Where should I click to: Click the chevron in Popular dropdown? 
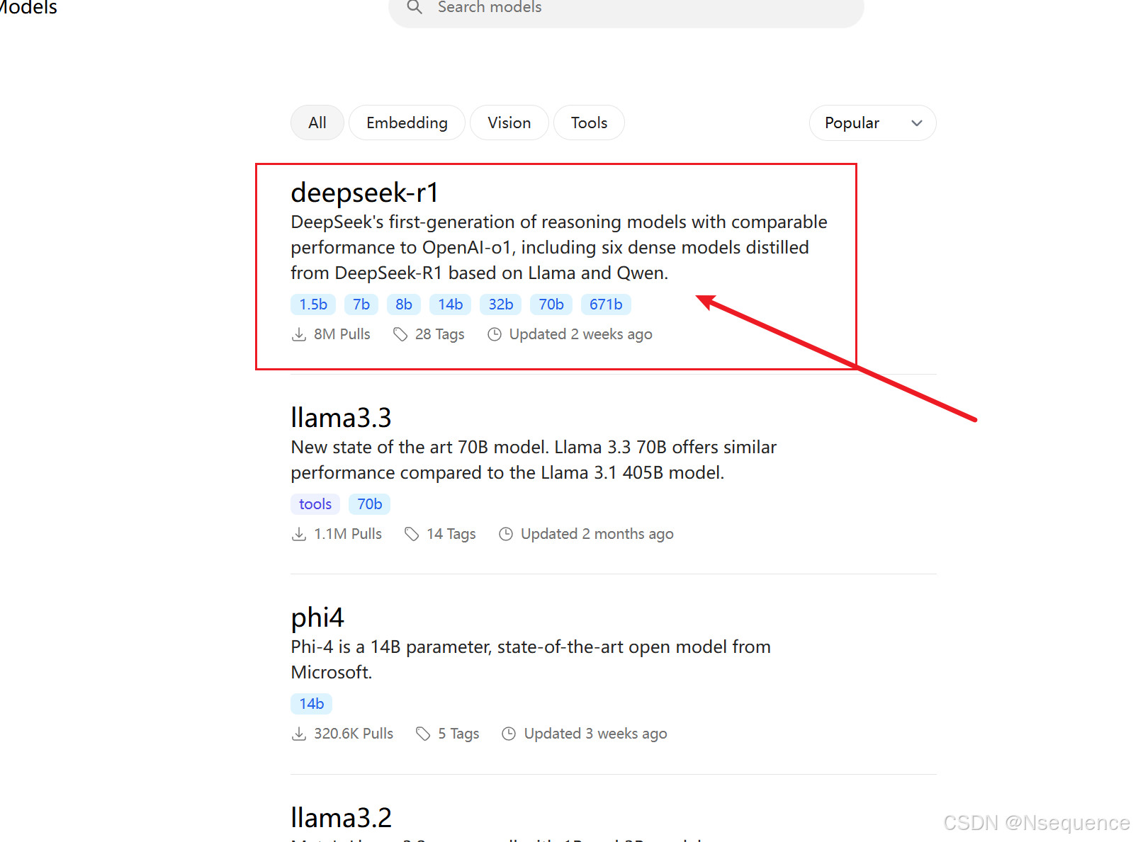tap(917, 123)
